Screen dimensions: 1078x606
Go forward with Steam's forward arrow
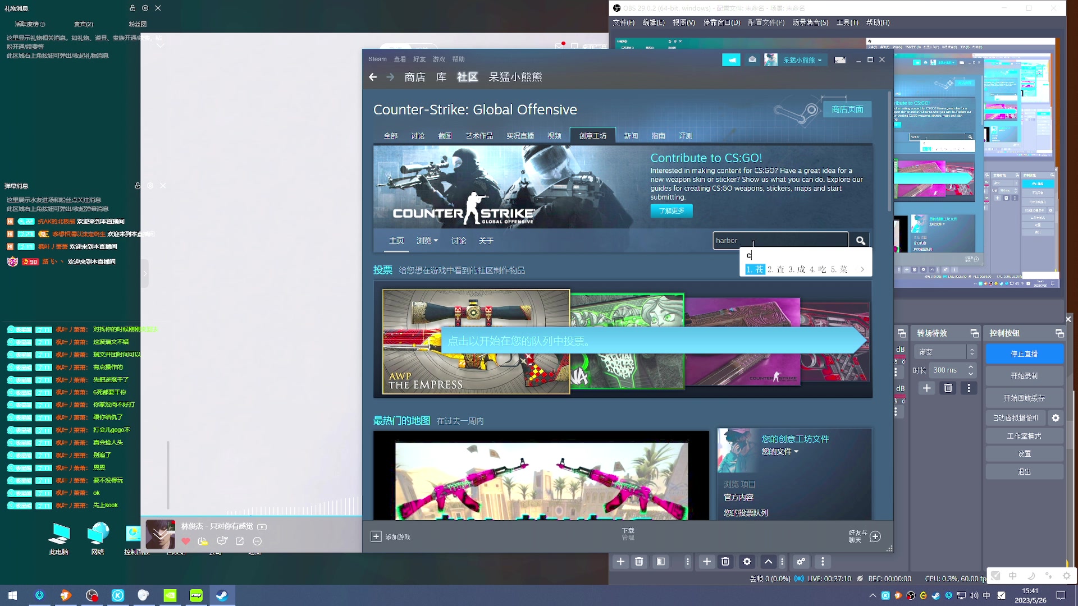(x=390, y=77)
